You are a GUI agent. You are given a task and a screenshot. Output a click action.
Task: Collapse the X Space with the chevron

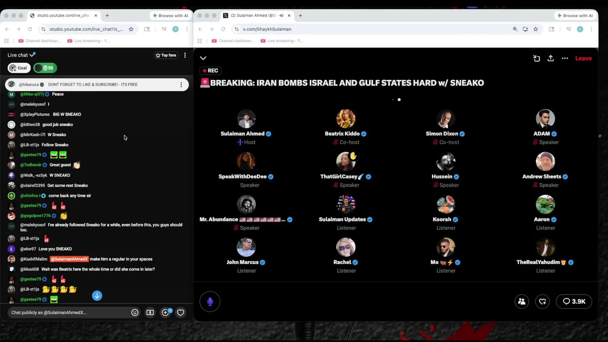[x=203, y=58]
